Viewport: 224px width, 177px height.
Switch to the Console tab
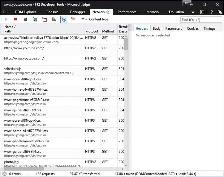point(53,12)
